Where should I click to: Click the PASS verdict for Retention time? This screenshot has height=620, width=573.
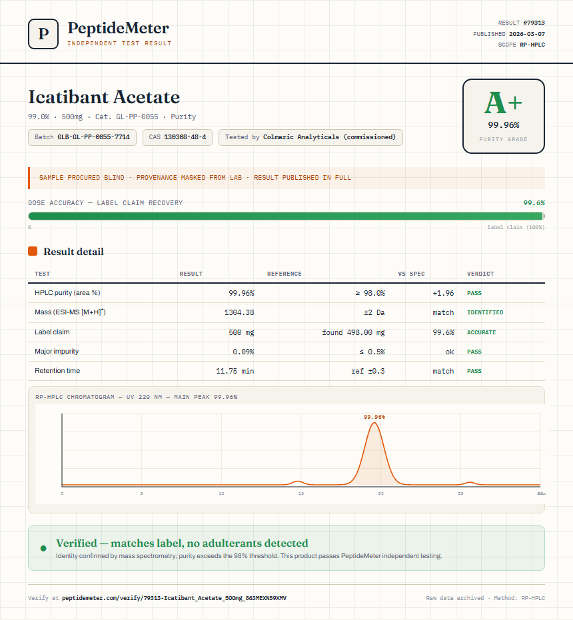click(474, 371)
